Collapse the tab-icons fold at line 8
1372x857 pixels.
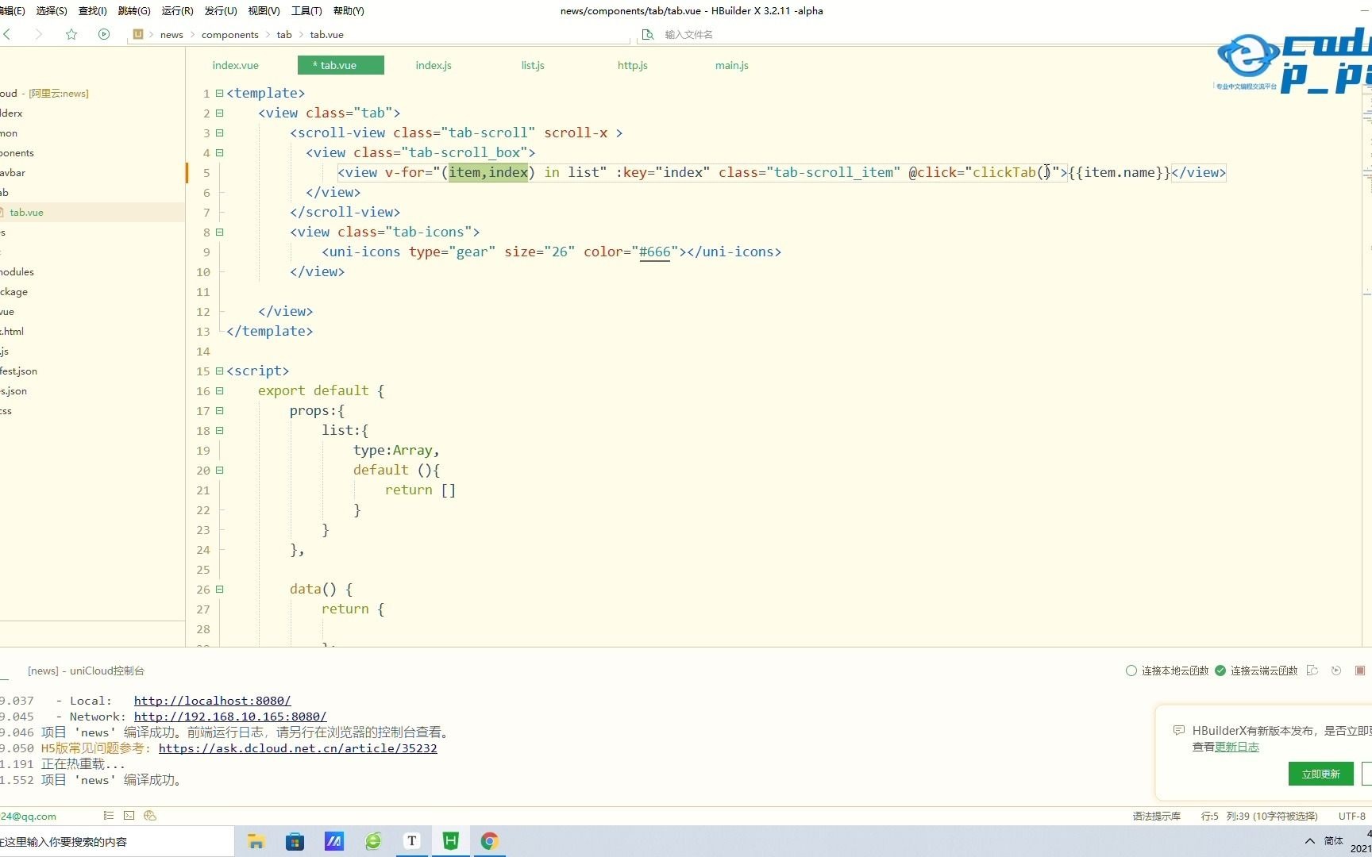pyautogui.click(x=219, y=233)
